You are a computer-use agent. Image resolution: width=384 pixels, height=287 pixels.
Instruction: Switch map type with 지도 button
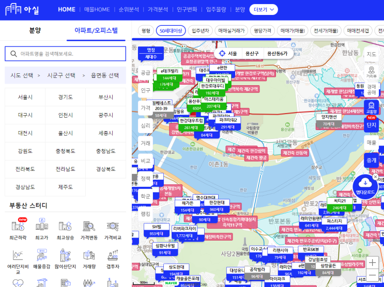point(371,54)
